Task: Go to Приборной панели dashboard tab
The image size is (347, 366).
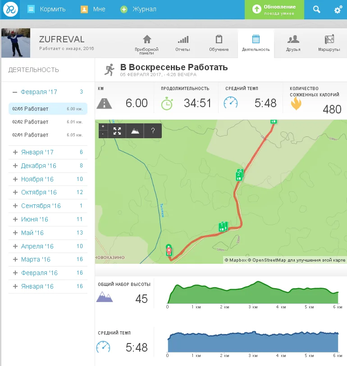Action: (x=147, y=45)
